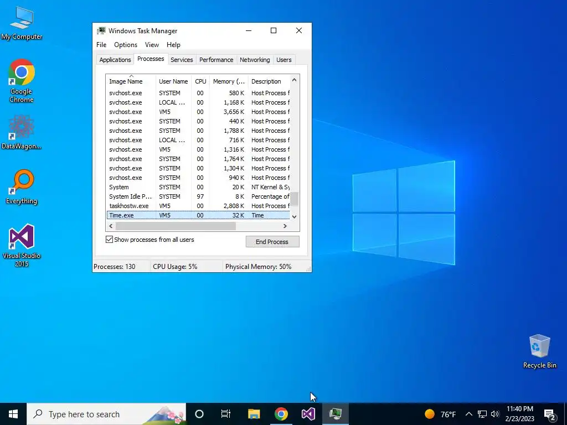Image resolution: width=567 pixels, height=425 pixels.
Task: Switch to the Networking tab
Action: (x=255, y=60)
